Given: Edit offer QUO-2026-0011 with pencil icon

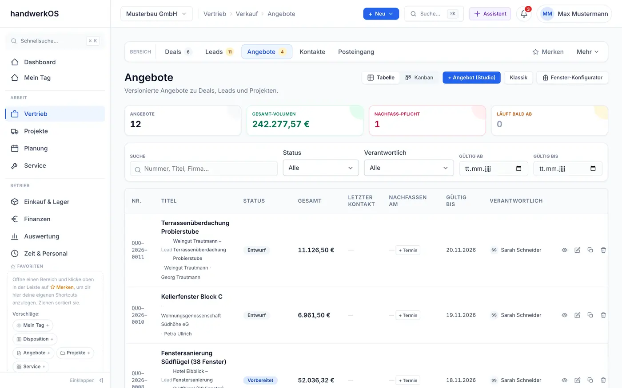Looking at the screenshot, I should [x=577, y=250].
